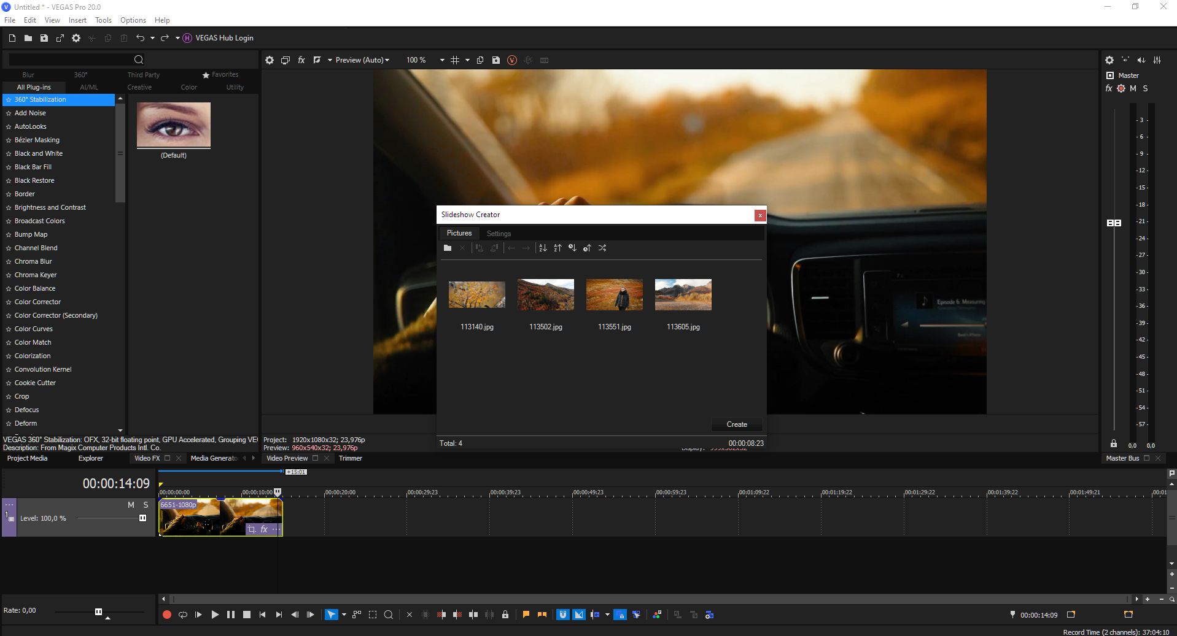Screen dimensions: 1177x636
Task: Open the auto ripple mode dropdown arrow
Action: (x=607, y=615)
